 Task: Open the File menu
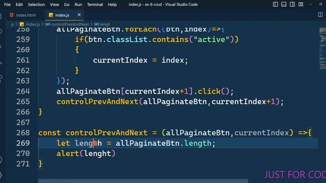7,5
